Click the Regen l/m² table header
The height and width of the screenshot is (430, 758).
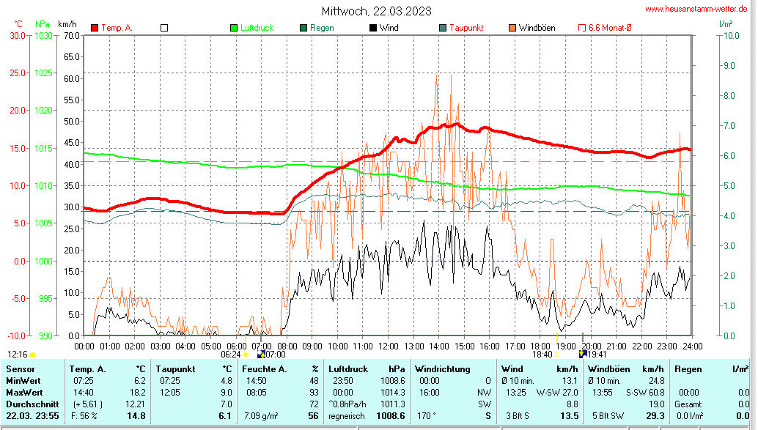711,369
